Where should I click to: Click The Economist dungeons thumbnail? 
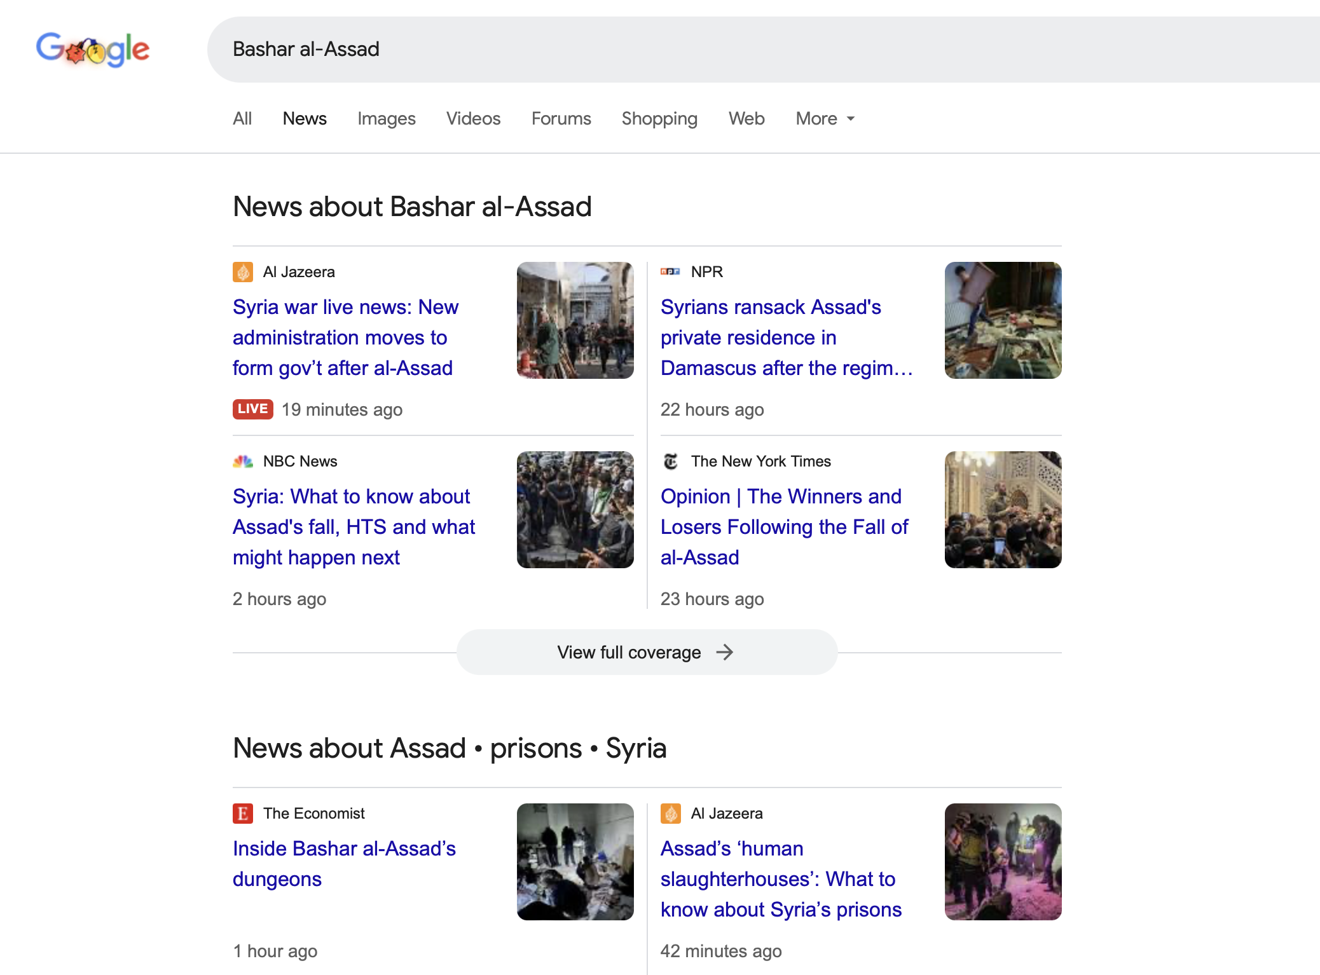575,862
